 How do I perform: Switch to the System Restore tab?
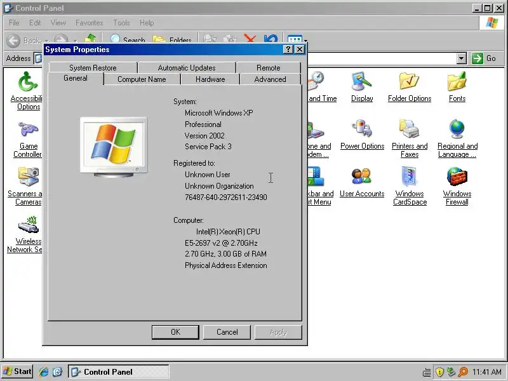[x=93, y=68]
